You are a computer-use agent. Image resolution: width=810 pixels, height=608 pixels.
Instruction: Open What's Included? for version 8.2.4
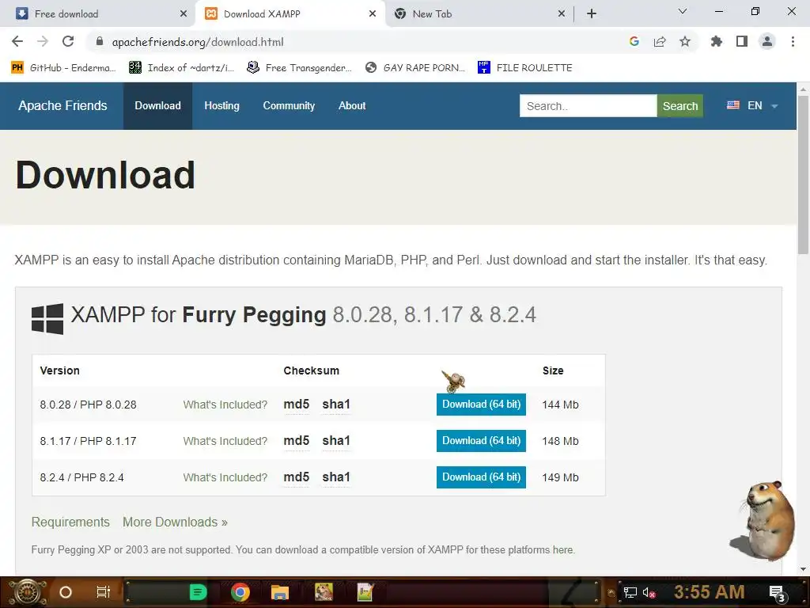coord(225,477)
